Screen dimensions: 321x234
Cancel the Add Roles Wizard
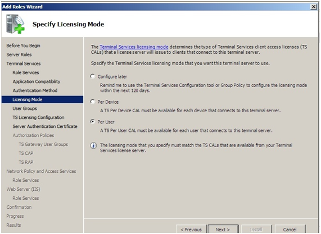pyautogui.click(x=290, y=230)
